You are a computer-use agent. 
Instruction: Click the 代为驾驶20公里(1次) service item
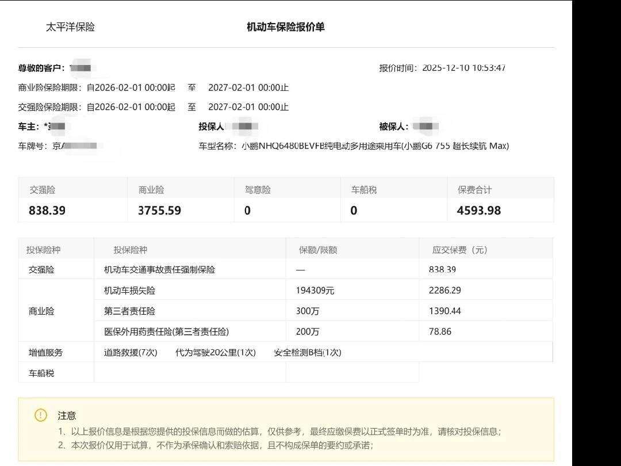(x=215, y=353)
